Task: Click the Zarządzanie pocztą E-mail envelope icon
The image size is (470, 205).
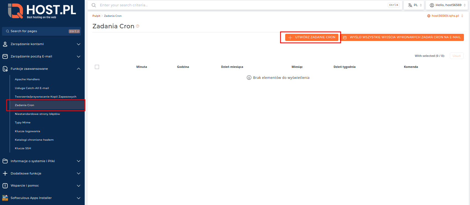Action: [x=5, y=56]
